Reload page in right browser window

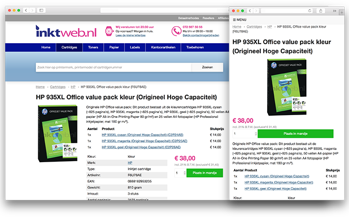tap(308, 10)
